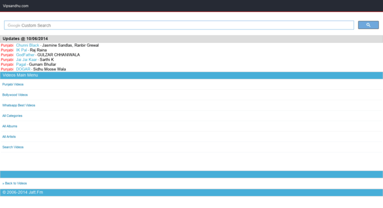
Task: Open Search Videos menu item
Action: tap(13, 148)
